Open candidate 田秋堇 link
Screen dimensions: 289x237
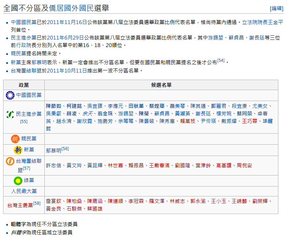136,106
